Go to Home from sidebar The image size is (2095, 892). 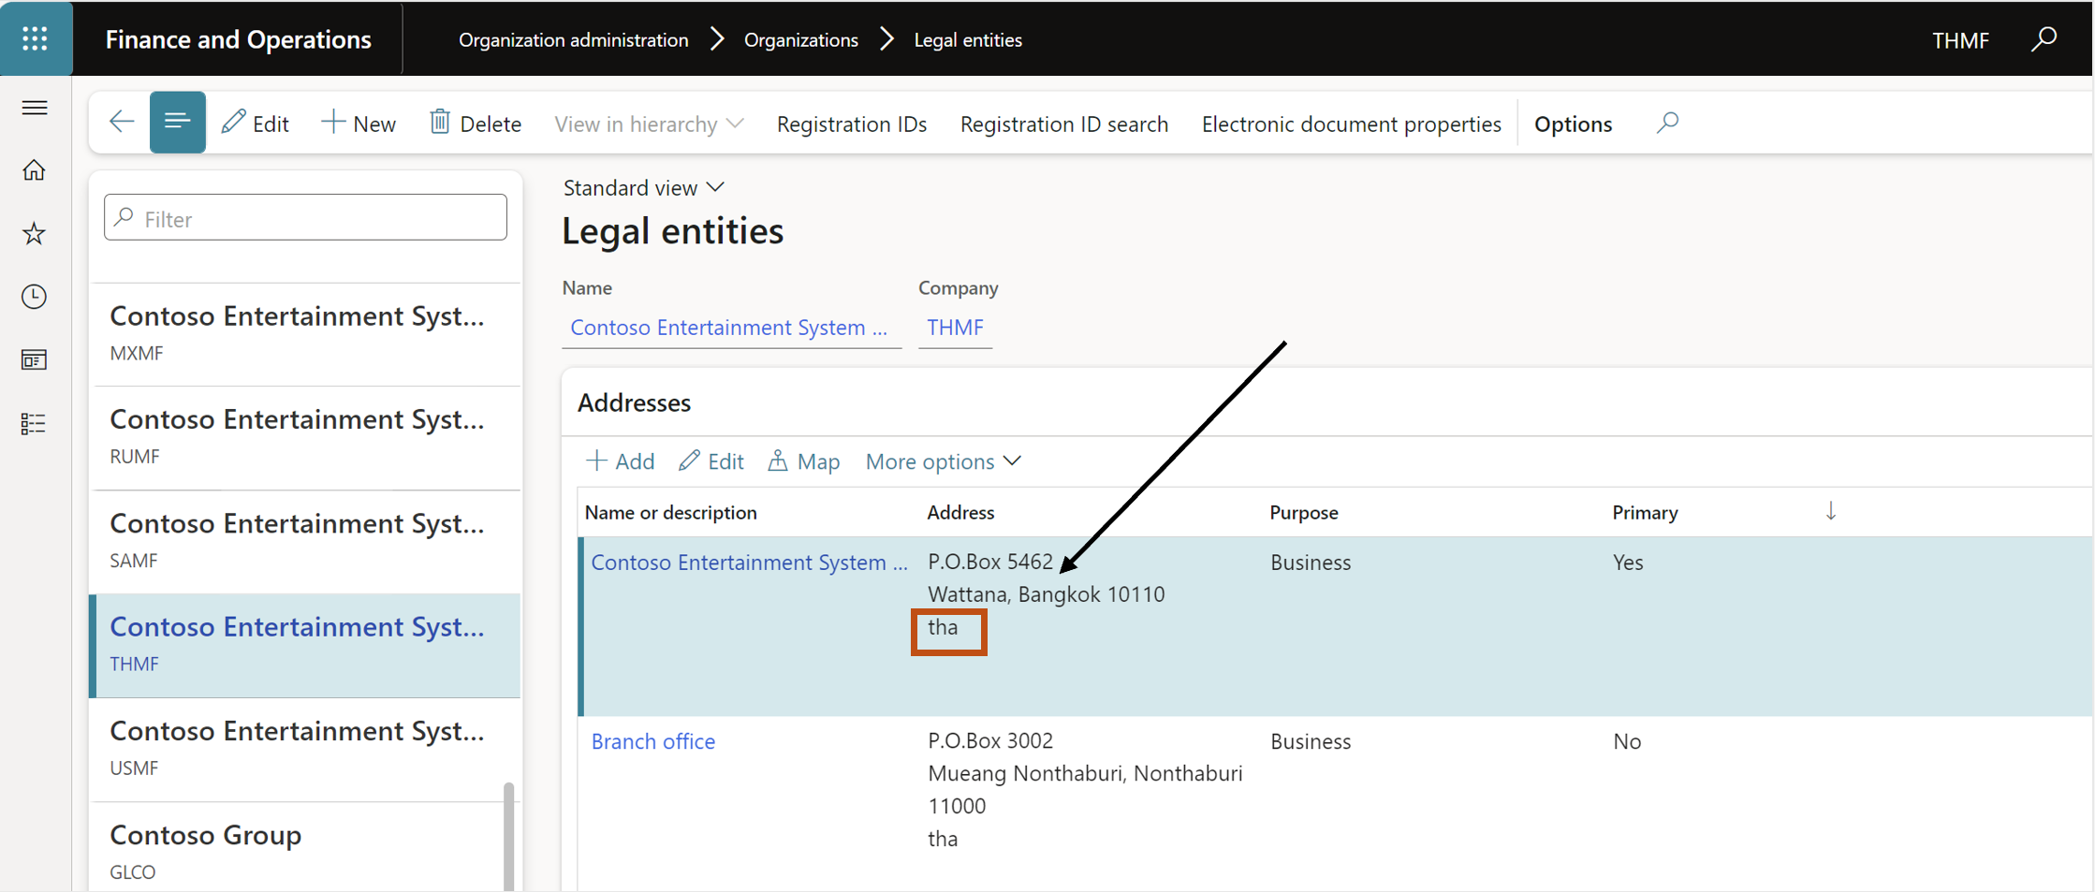[x=35, y=170]
